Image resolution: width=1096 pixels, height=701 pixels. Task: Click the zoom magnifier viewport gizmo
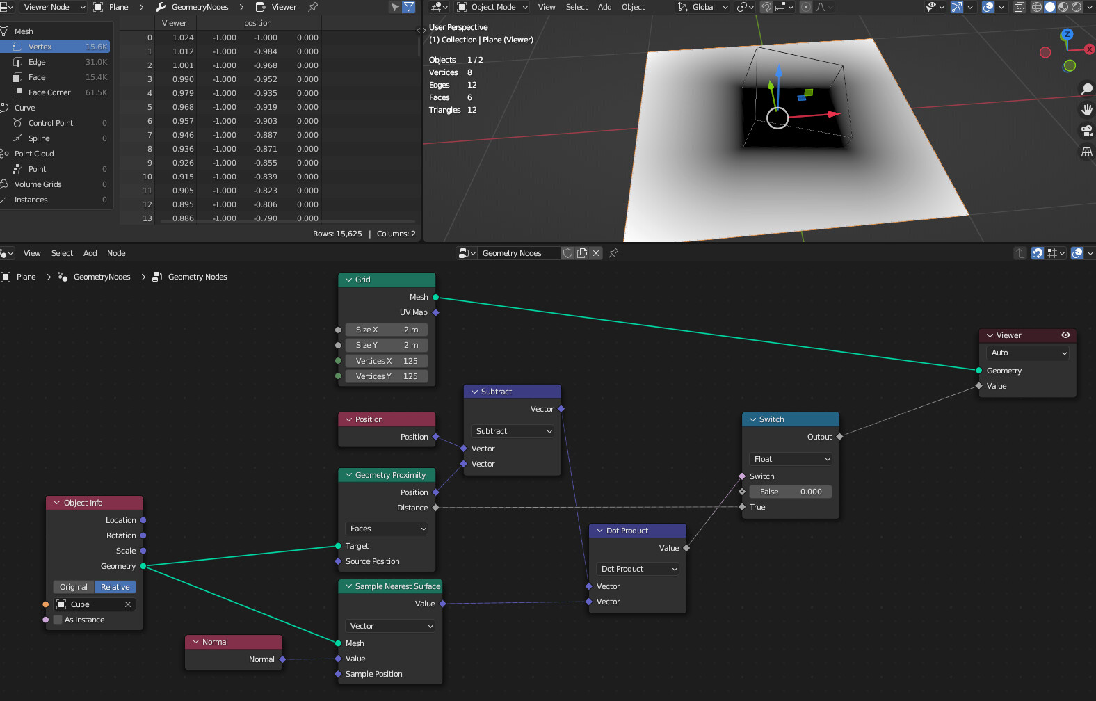(x=1086, y=88)
